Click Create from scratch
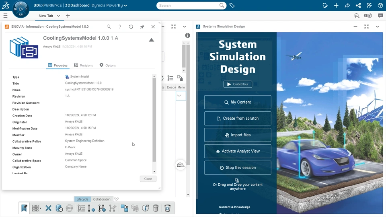 point(238,118)
